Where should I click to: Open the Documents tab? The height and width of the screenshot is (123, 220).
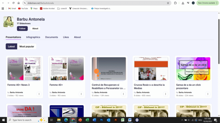[51, 37]
